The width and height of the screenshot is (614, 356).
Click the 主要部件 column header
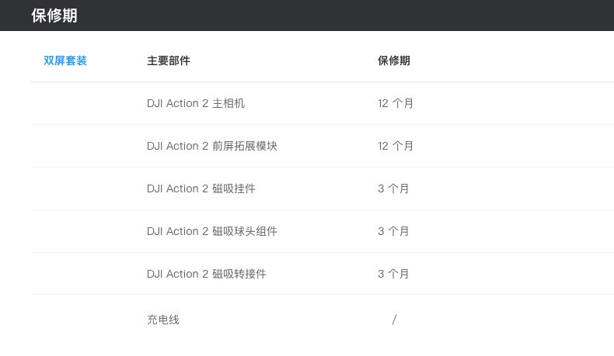[169, 60]
